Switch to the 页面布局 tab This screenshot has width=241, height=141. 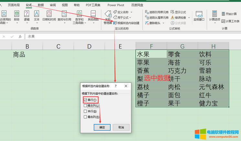pos(14,5)
